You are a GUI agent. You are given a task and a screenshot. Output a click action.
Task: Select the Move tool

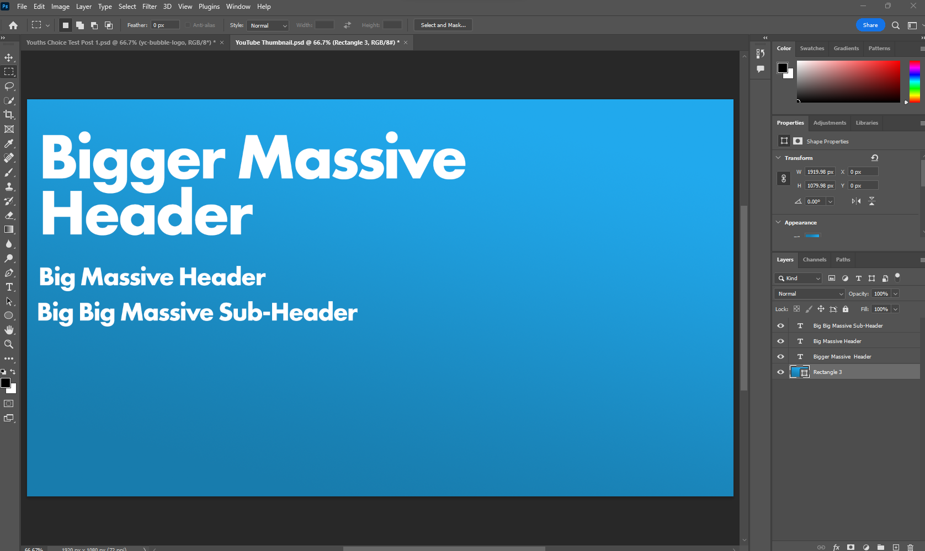pyautogui.click(x=9, y=58)
